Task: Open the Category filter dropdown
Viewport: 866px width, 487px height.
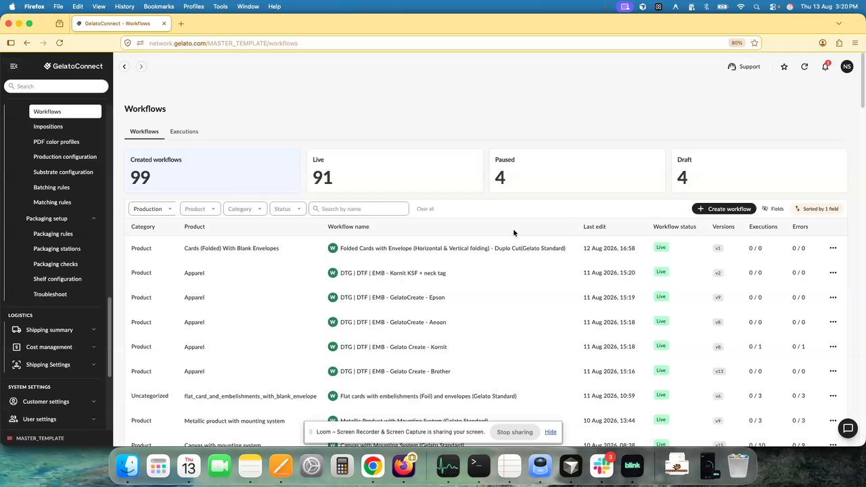Action: coord(245,209)
